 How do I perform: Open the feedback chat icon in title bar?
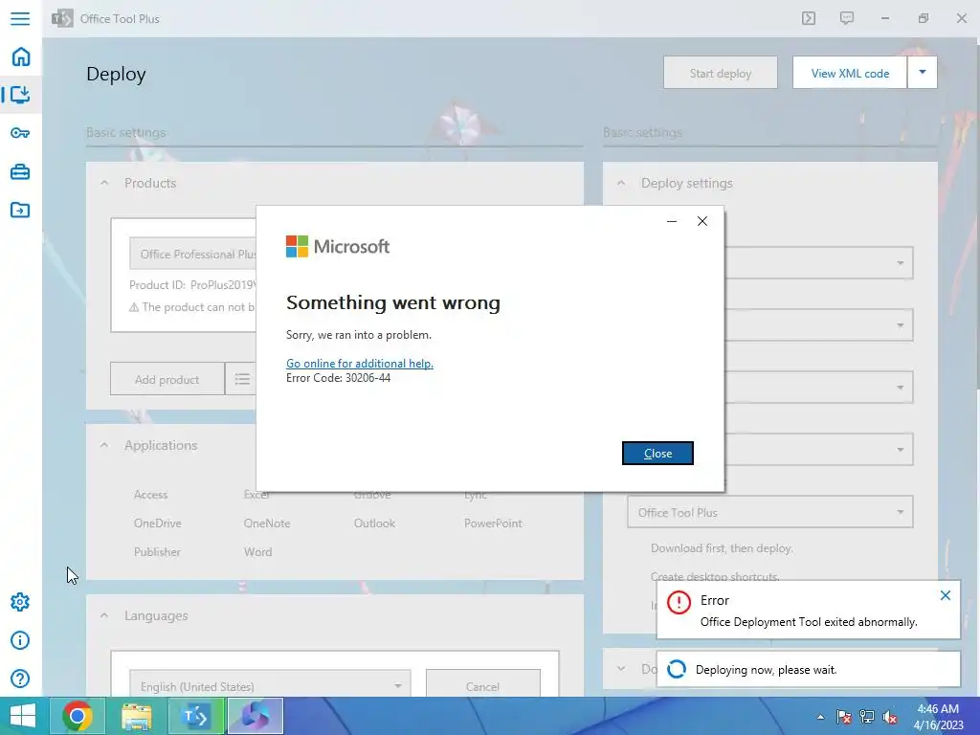pyautogui.click(x=847, y=18)
